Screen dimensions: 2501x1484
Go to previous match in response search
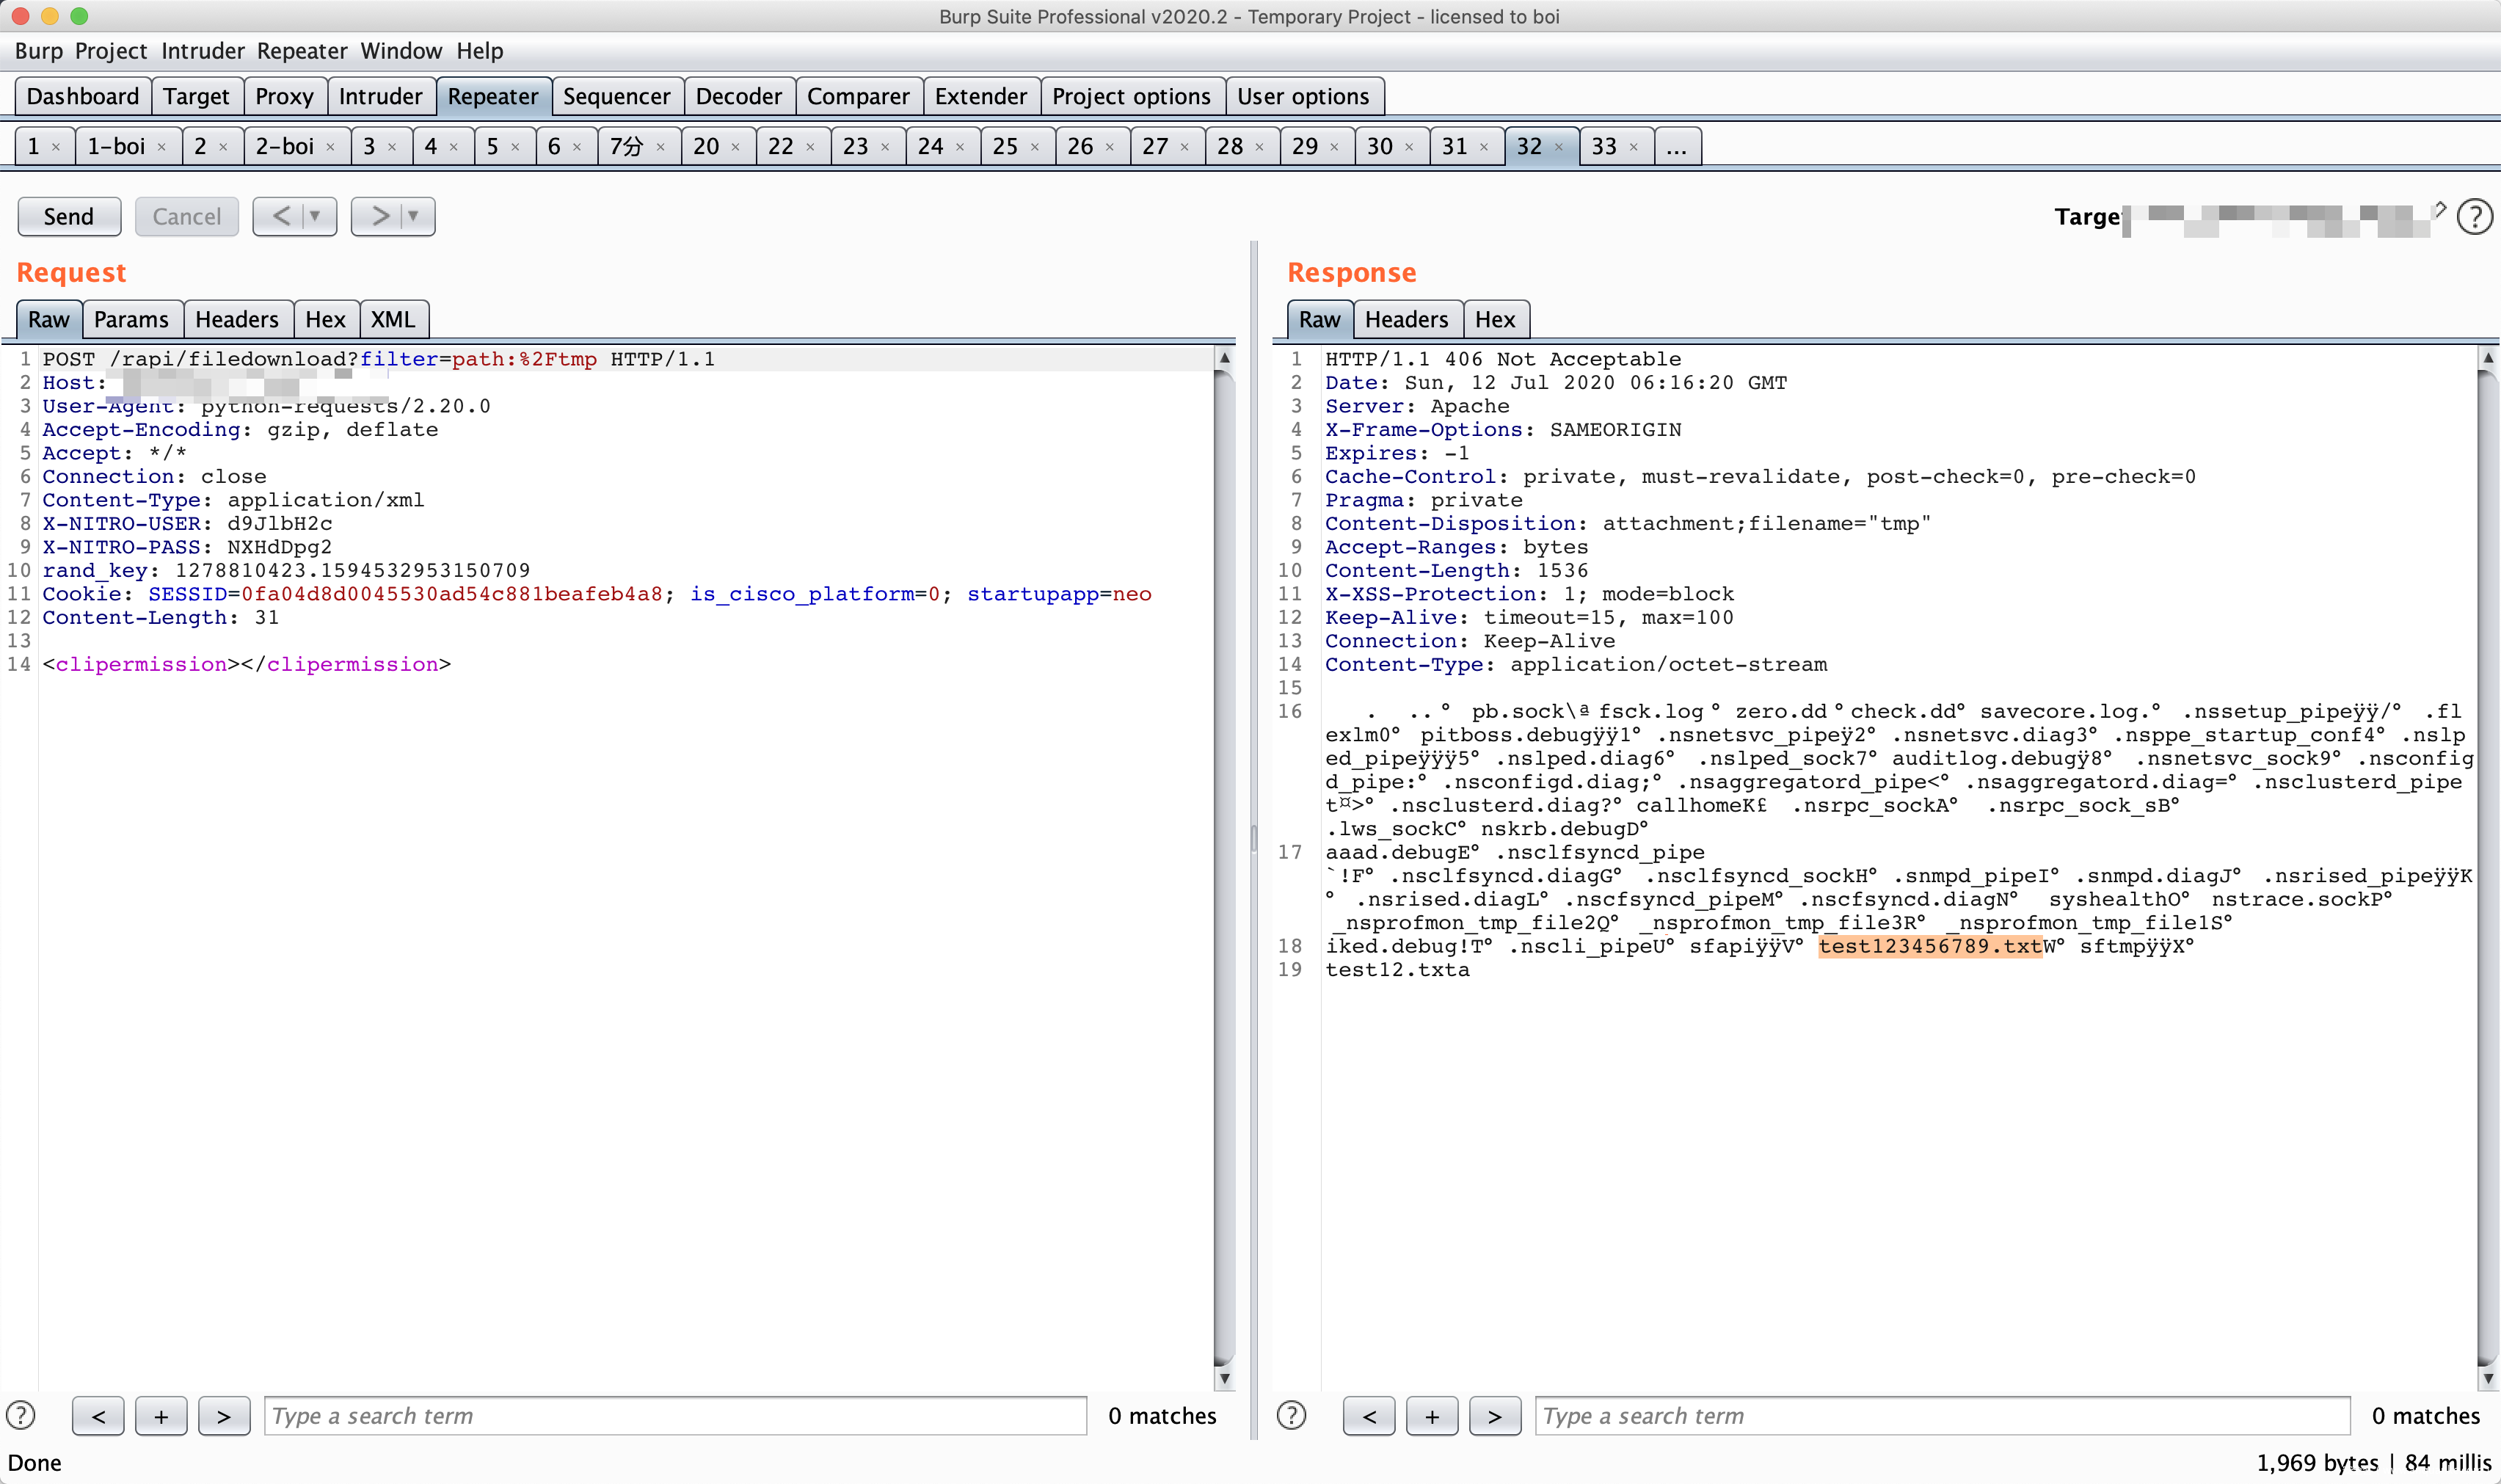(1369, 1416)
